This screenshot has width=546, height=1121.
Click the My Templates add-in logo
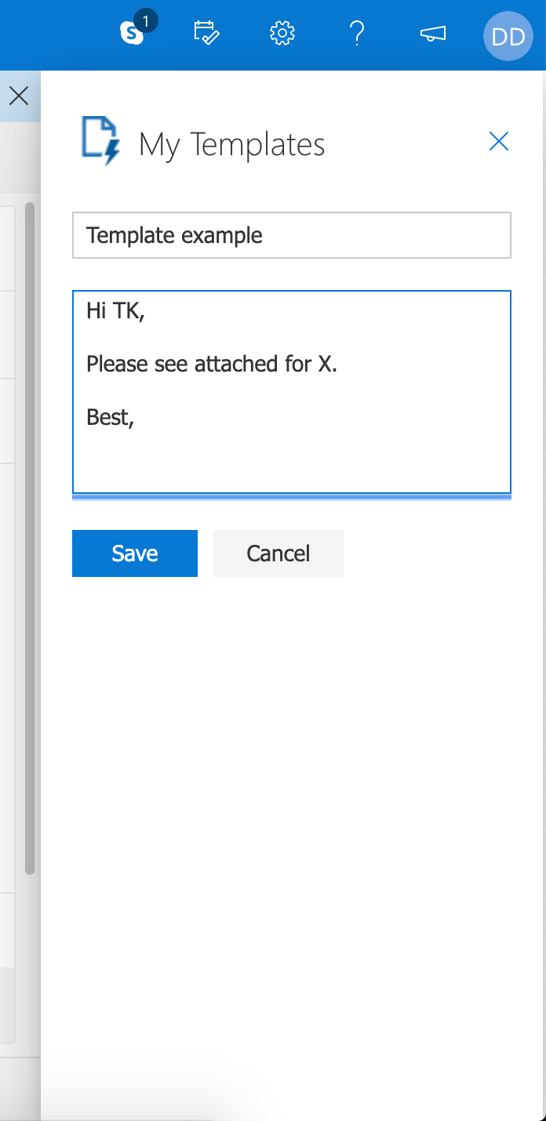[x=100, y=141]
